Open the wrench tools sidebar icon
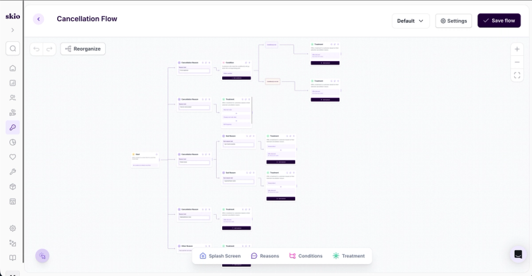Screen dimensions: 532x276 (13, 172)
